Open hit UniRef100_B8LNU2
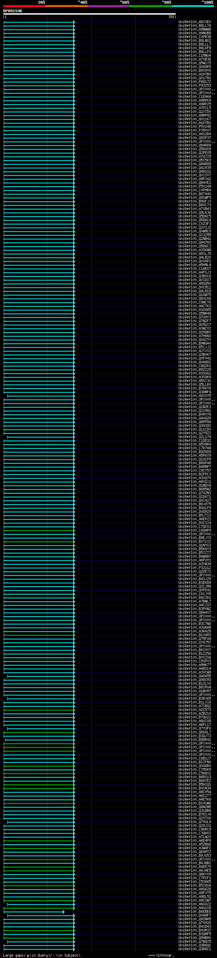The height and width of the screenshot is (958, 217). point(194,40)
